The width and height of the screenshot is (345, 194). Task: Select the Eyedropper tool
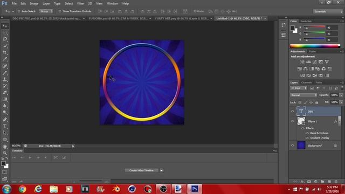(x=5, y=59)
